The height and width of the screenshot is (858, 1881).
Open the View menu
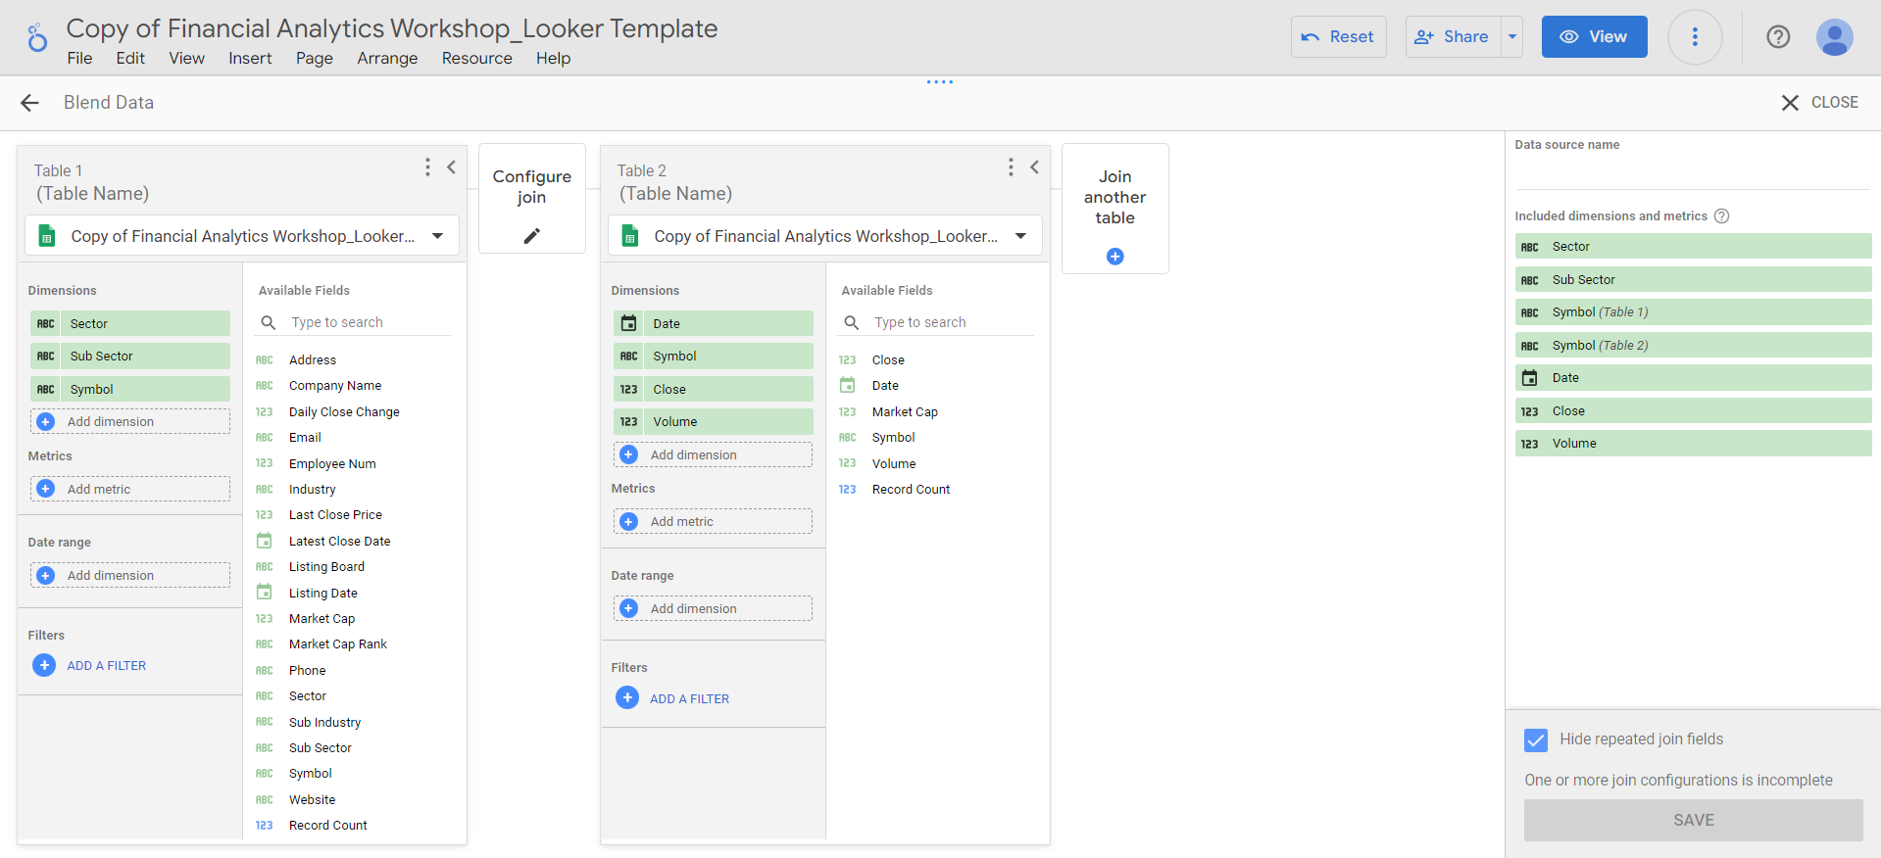tap(186, 59)
